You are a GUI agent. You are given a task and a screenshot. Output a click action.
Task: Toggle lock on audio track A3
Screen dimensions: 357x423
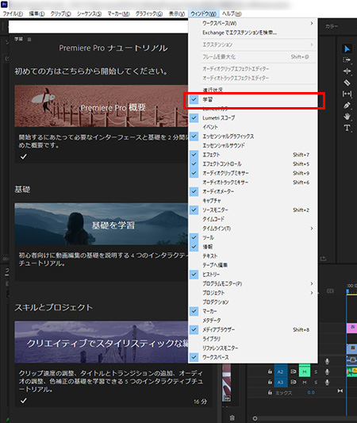[270, 382]
